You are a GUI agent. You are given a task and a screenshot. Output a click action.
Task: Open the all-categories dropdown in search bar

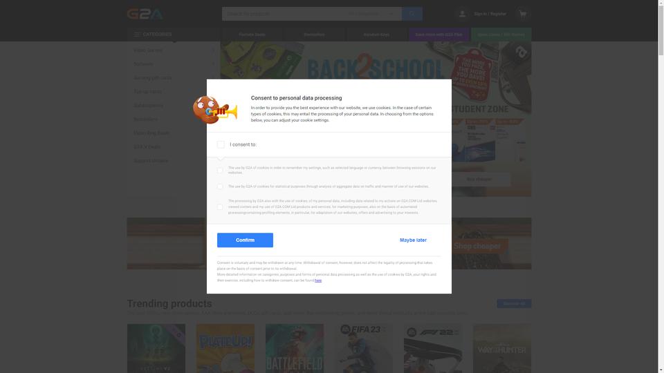click(x=371, y=14)
